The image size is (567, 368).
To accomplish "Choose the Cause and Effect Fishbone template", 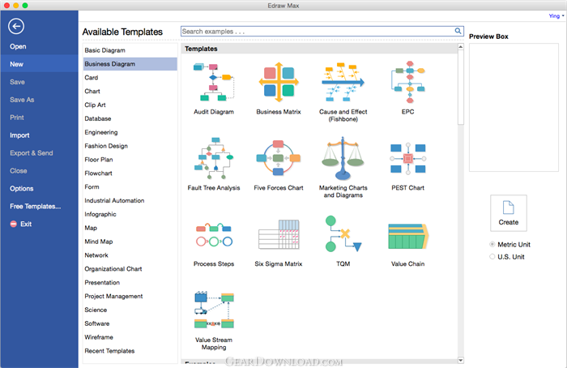I will (343, 82).
